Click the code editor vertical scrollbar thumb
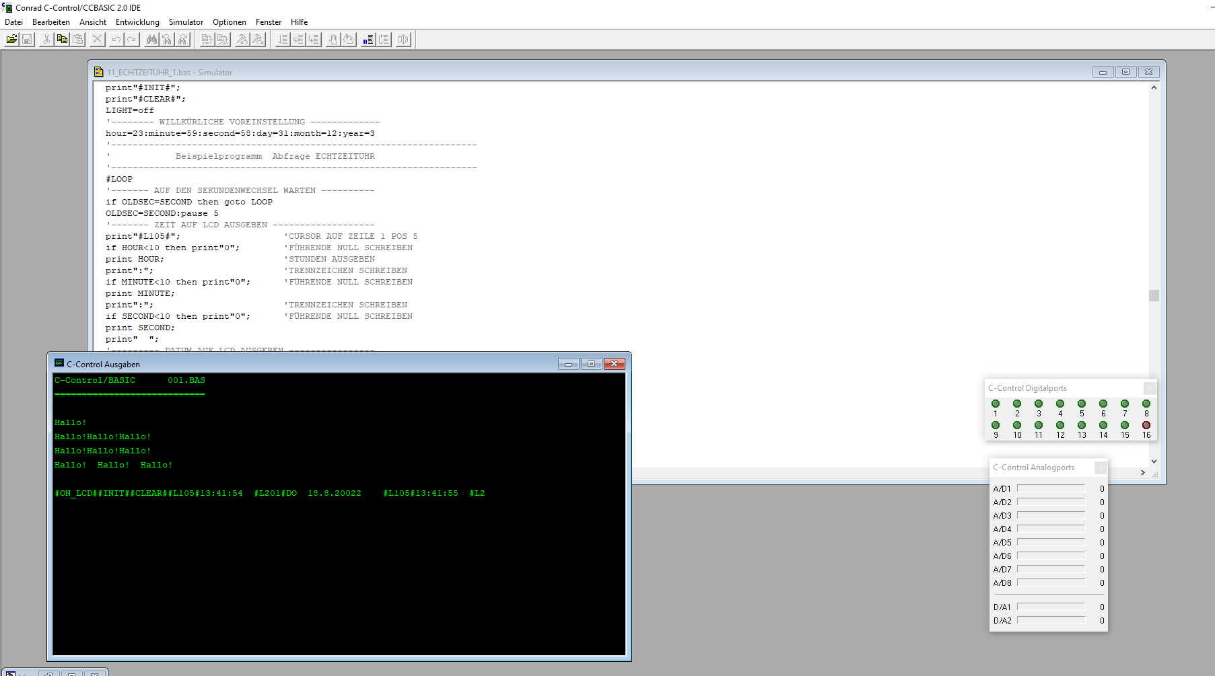 coord(1154,296)
